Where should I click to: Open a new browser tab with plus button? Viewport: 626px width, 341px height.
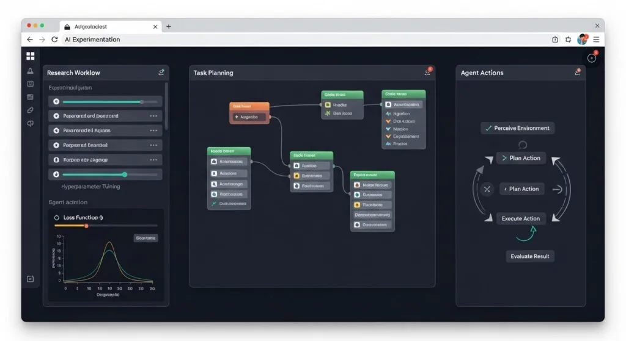point(169,27)
